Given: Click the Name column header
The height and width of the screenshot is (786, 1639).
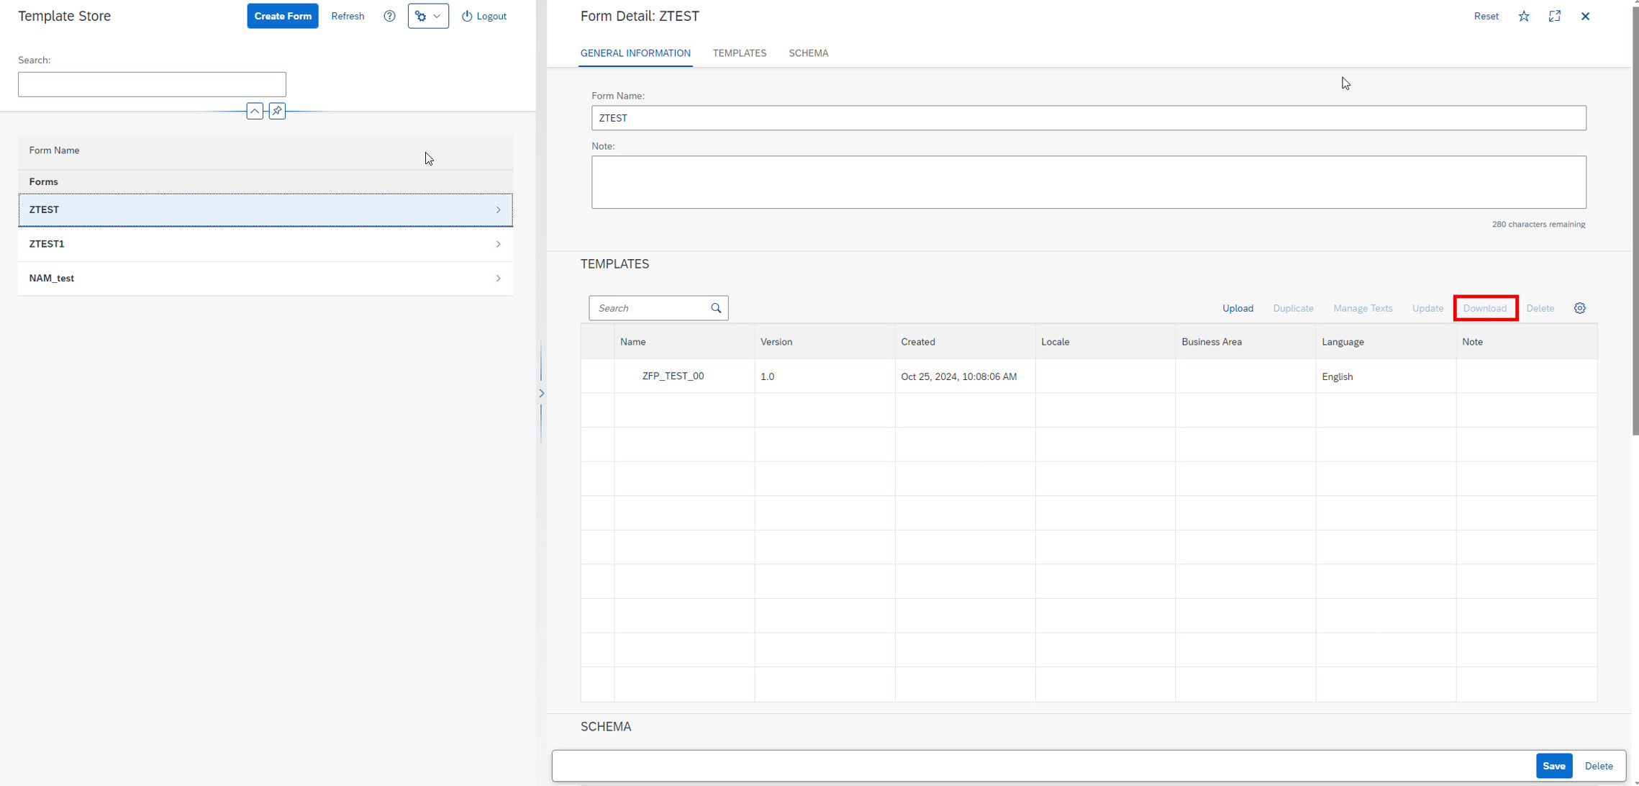Looking at the screenshot, I should (684, 342).
